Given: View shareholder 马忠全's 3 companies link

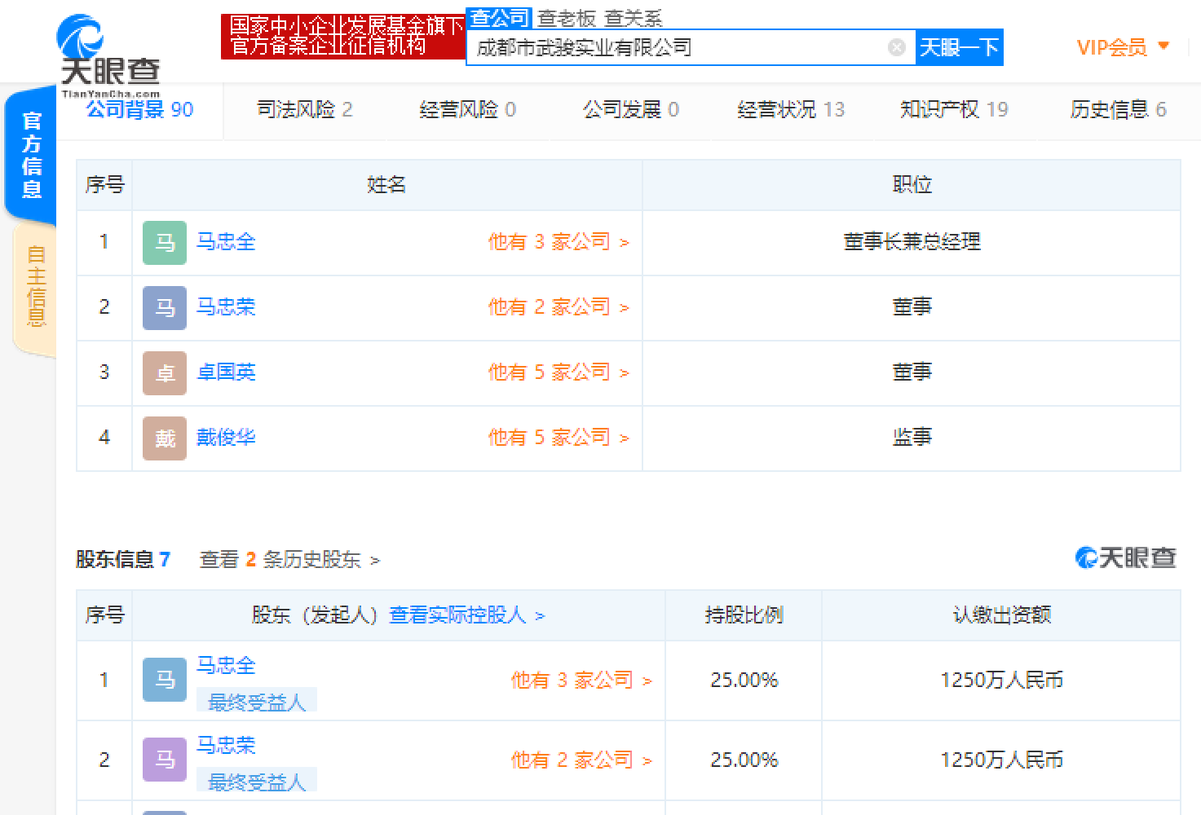Looking at the screenshot, I should (x=581, y=681).
